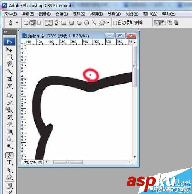Choose Rectangle shape in options bar
192x194 pixels.
point(64,23)
